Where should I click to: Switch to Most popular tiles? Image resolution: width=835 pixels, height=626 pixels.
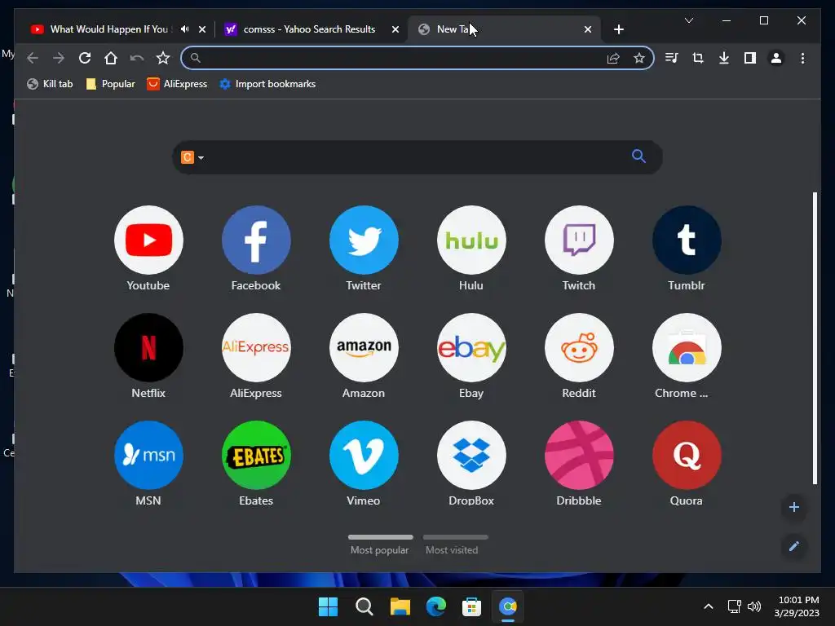(x=380, y=545)
